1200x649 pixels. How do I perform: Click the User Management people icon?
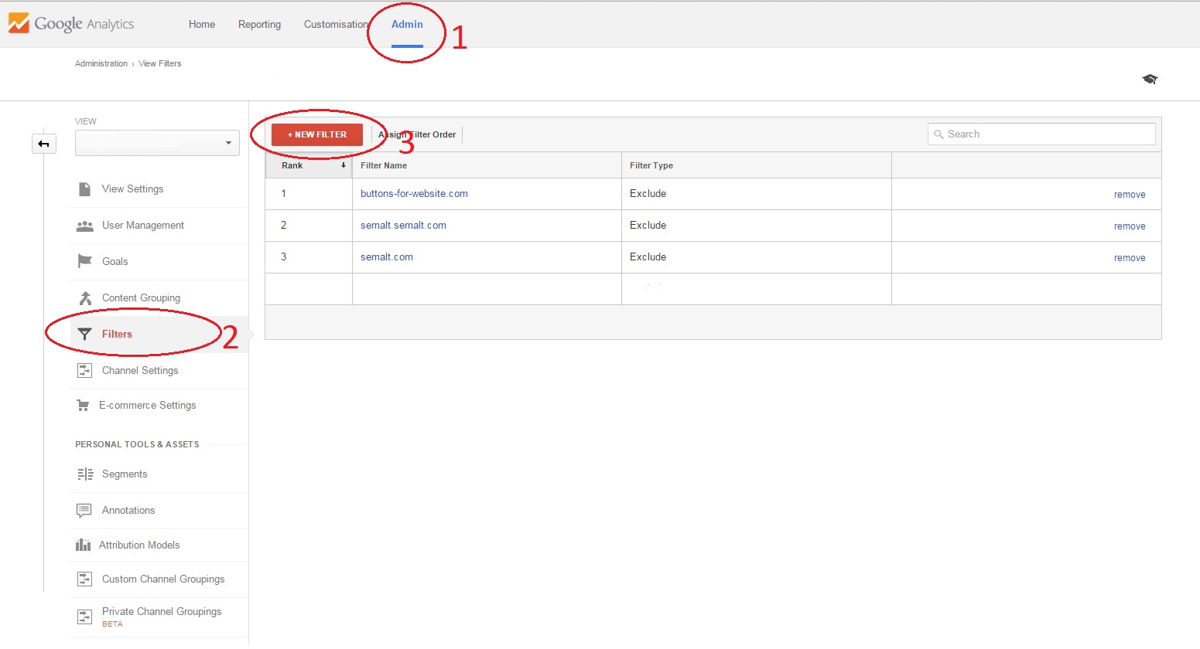pos(85,226)
